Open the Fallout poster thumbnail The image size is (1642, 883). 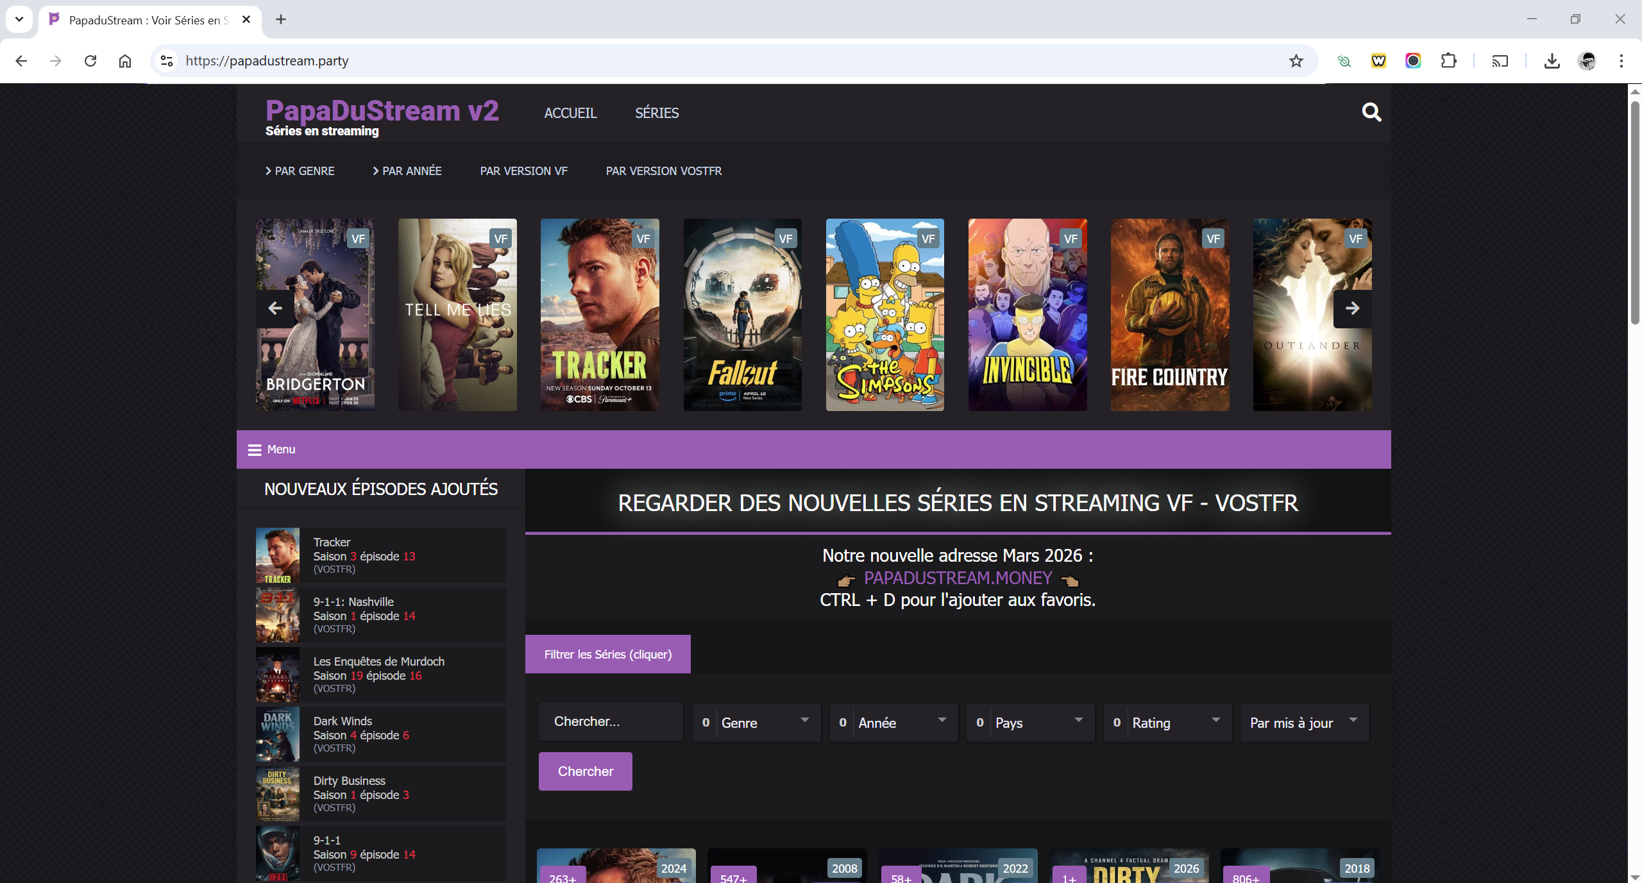742,315
